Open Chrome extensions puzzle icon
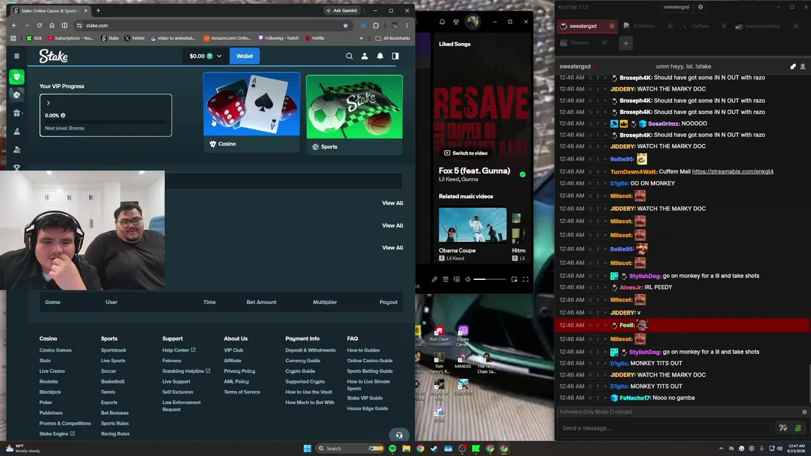Image resolution: width=811 pixels, height=456 pixels. click(376, 25)
